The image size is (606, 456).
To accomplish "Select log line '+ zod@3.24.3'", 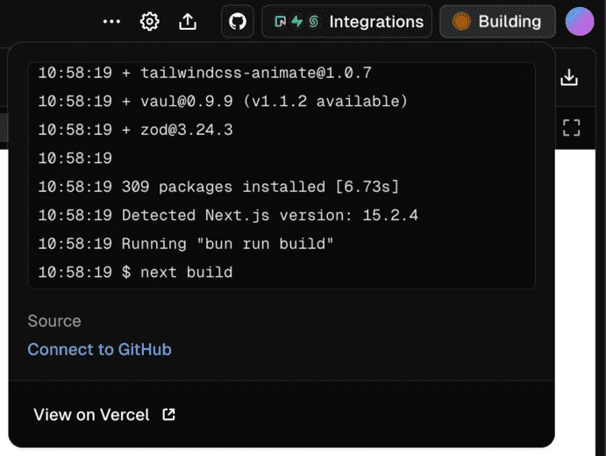I will (x=135, y=130).
